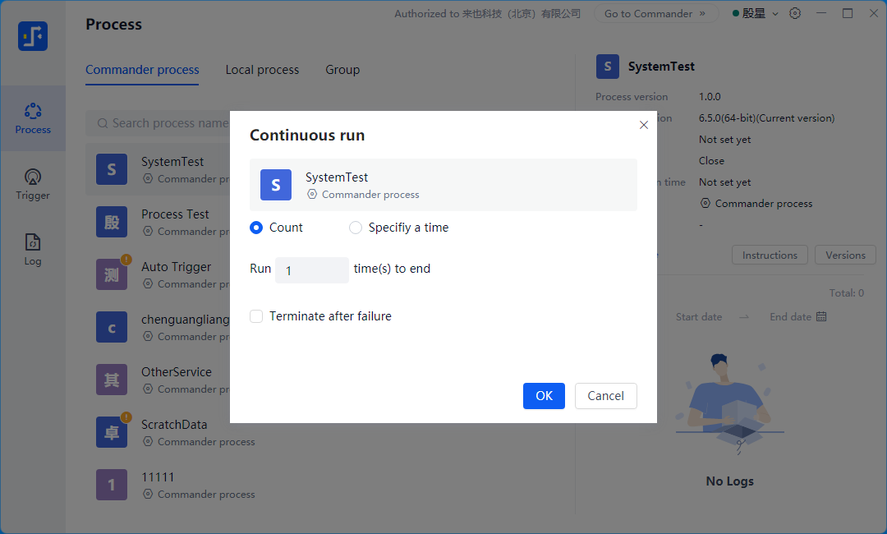This screenshot has width=887, height=534.
Task: Select the Count radio option
Action: 256,228
